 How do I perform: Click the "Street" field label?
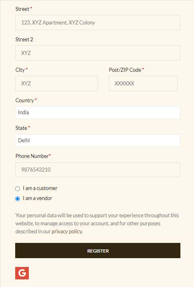pyautogui.click(x=22, y=9)
